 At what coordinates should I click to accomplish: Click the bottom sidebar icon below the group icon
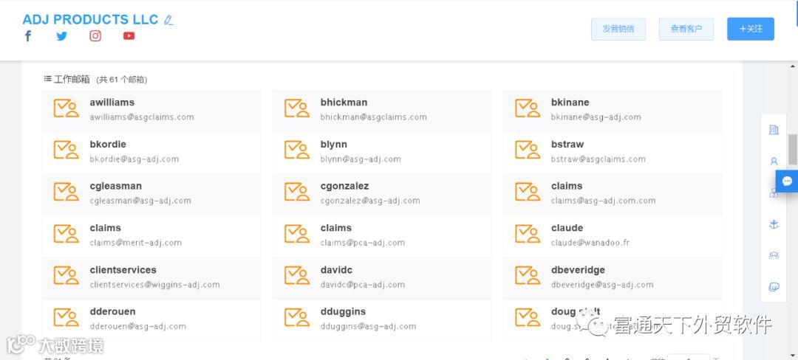pos(774,287)
